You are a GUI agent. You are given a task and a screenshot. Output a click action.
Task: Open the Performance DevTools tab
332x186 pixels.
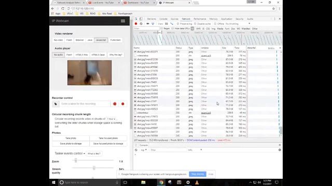tap(200, 19)
